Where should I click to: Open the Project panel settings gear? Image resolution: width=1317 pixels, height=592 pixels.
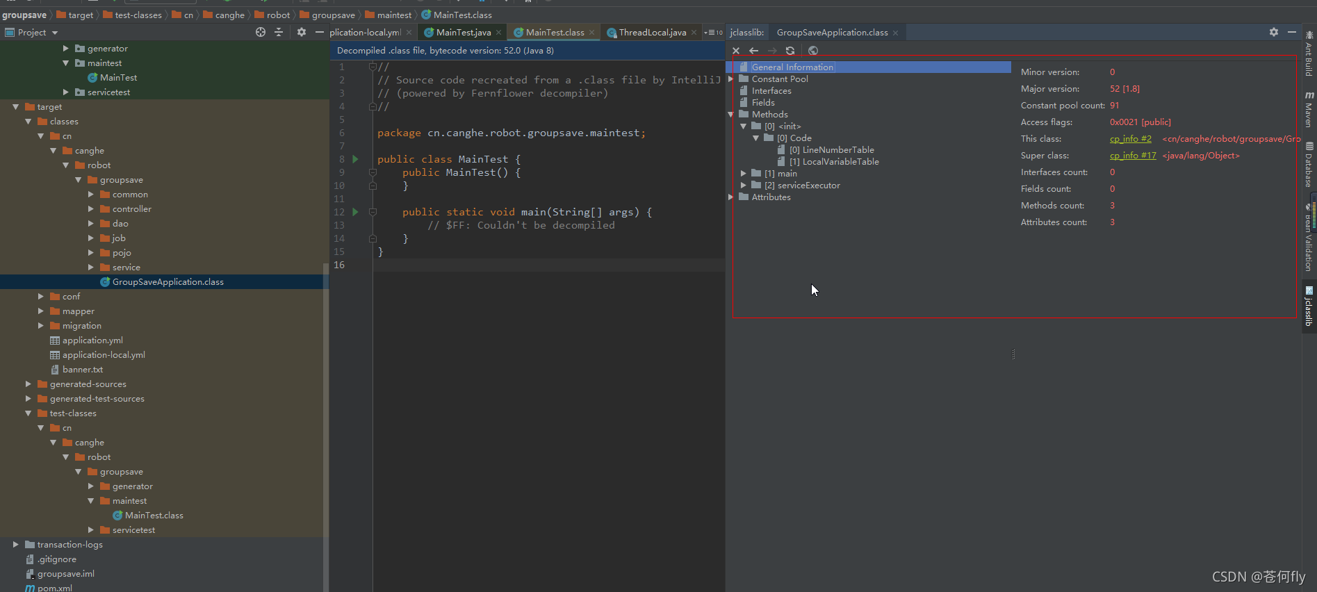pyautogui.click(x=301, y=32)
